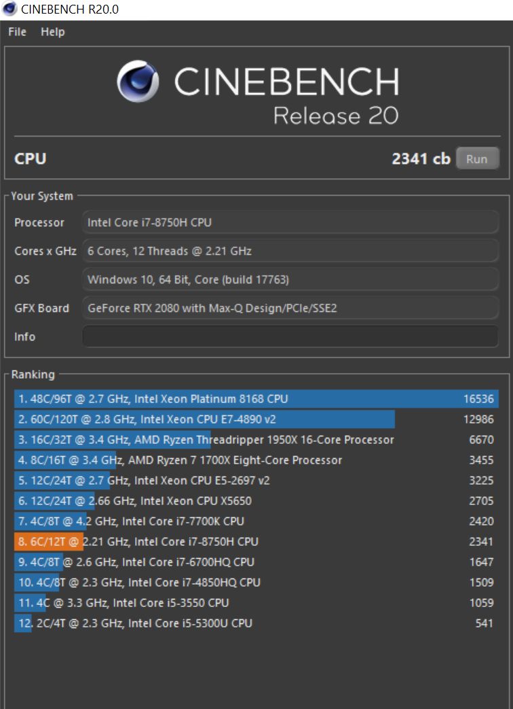Click the Cinebench sphere logo in the banner

pyautogui.click(x=138, y=82)
